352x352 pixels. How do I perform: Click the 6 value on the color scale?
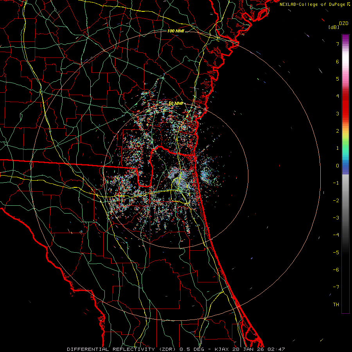[338, 61]
